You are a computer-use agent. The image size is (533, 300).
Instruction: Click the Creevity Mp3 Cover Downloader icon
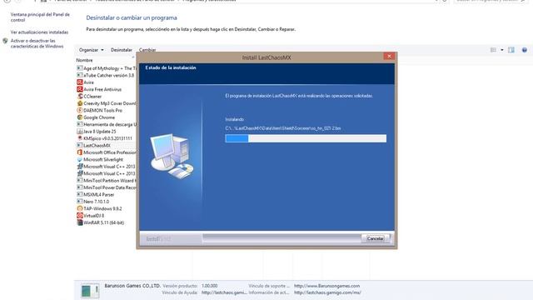point(80,103)
